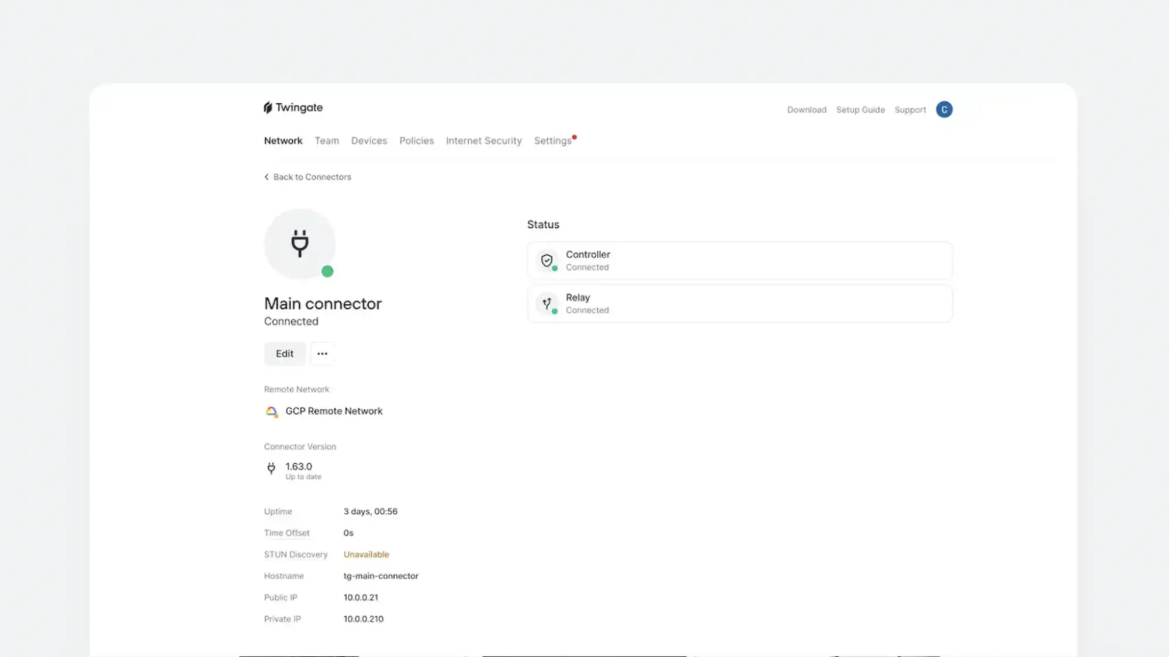Click the Edit button
This screenshot has height=657, width=1169.
285,353
